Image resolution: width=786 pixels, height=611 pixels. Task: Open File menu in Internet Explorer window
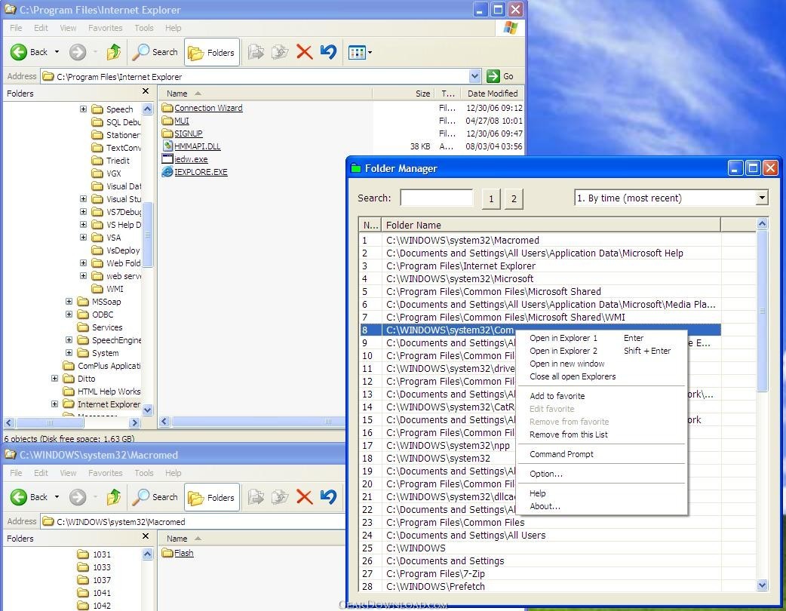pyautogui.click(x=16, y=28)
